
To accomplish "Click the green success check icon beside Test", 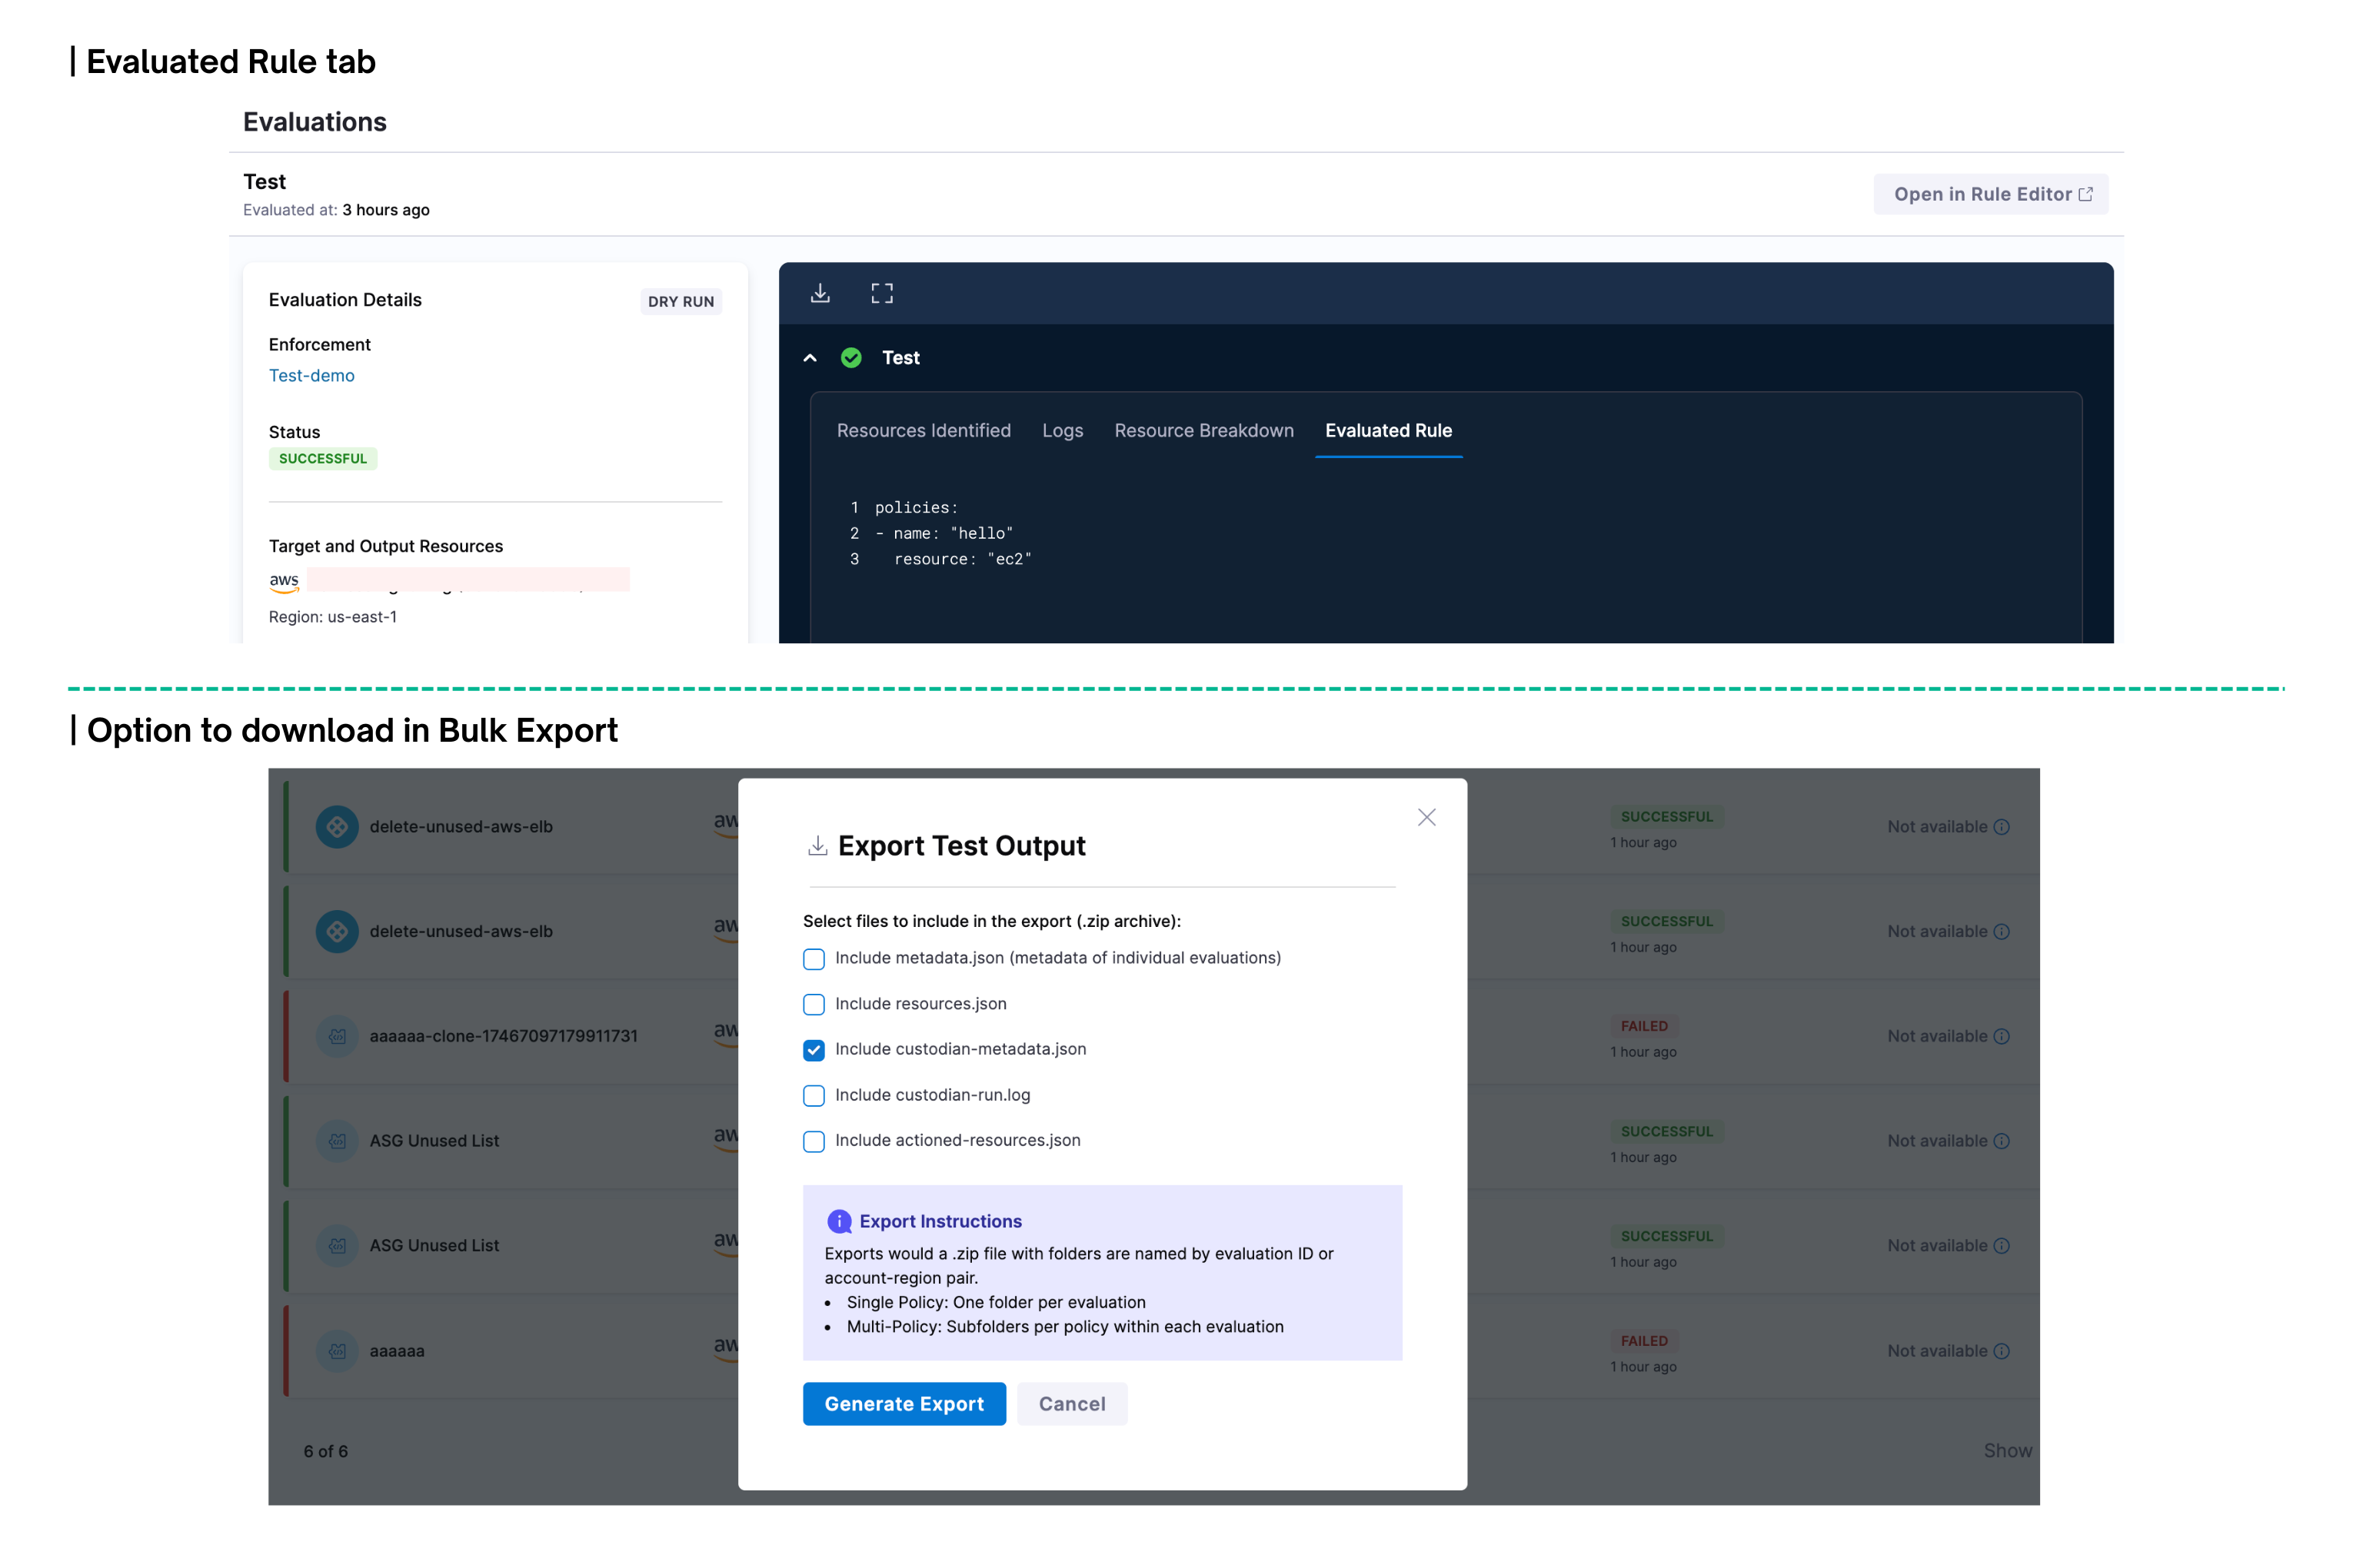I will pos(851,358).
